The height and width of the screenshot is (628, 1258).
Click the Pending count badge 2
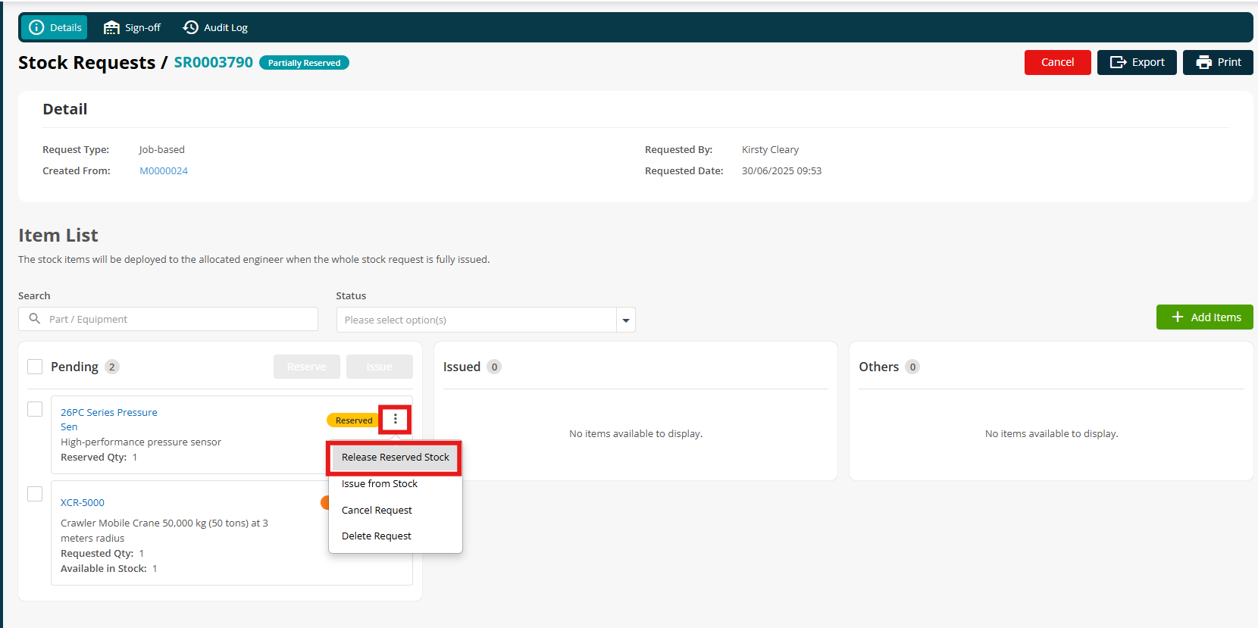pos(111,367)
